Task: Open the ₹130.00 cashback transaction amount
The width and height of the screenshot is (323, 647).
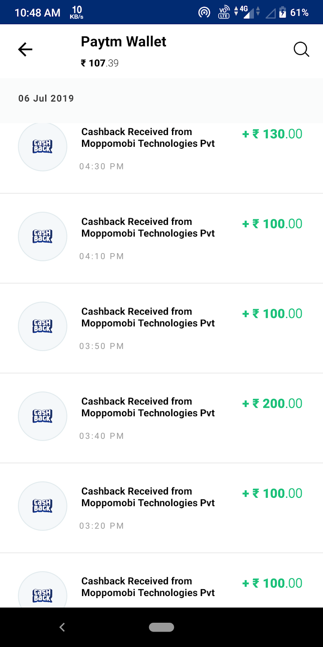Action: pyautogui.click(x=272, y=134)
